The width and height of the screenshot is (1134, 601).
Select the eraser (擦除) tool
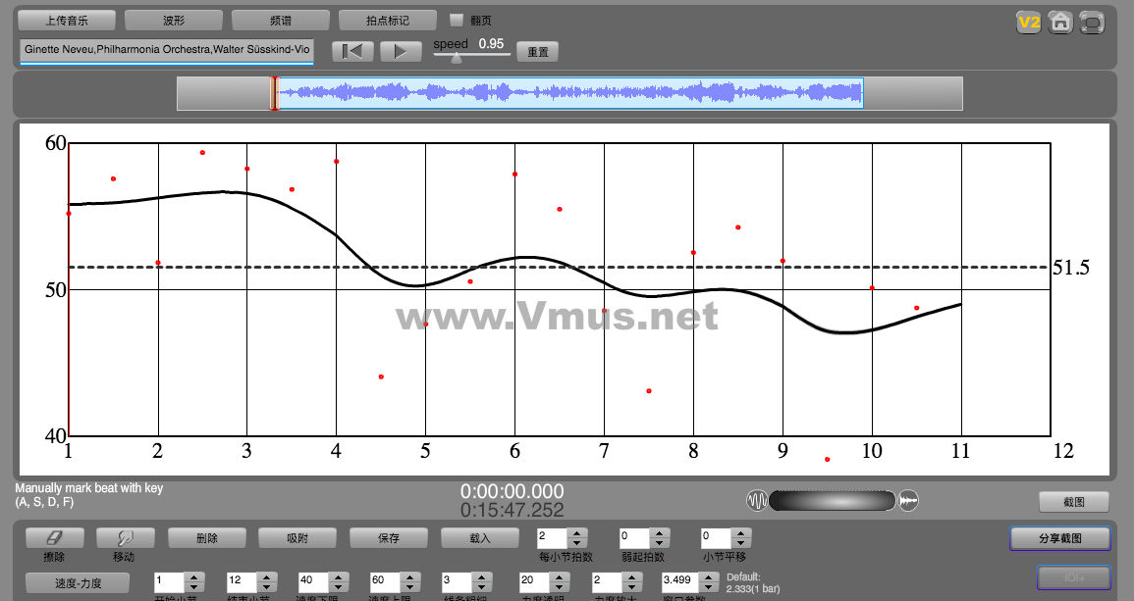pos(54,537)
